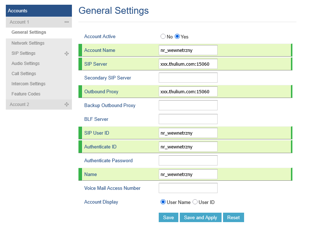
Task: Collapse Account 1 using the minus icon
Action: click(66, 22)
